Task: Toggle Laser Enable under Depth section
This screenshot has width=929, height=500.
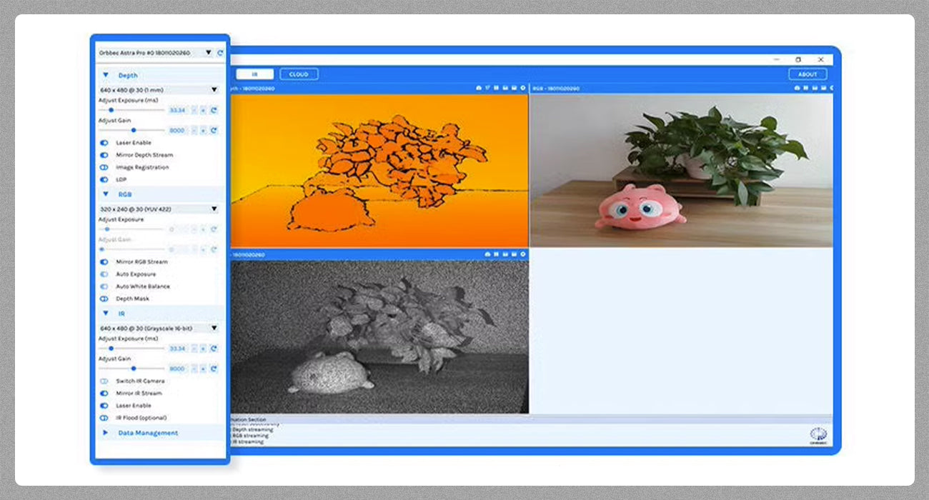Action: 104,143
